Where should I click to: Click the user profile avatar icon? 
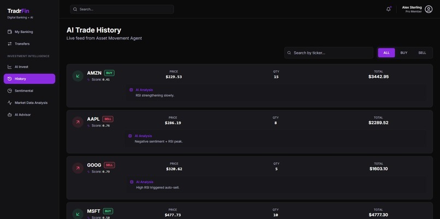[x=429, y=9]
